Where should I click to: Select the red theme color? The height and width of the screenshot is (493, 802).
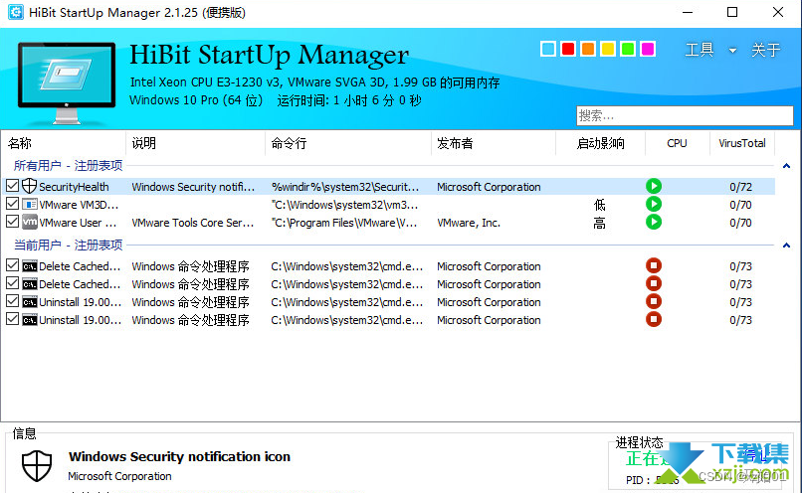(568, 49)
